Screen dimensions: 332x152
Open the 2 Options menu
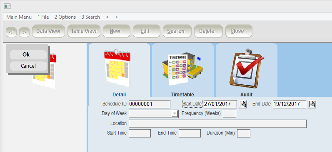(x=65, y=17)
